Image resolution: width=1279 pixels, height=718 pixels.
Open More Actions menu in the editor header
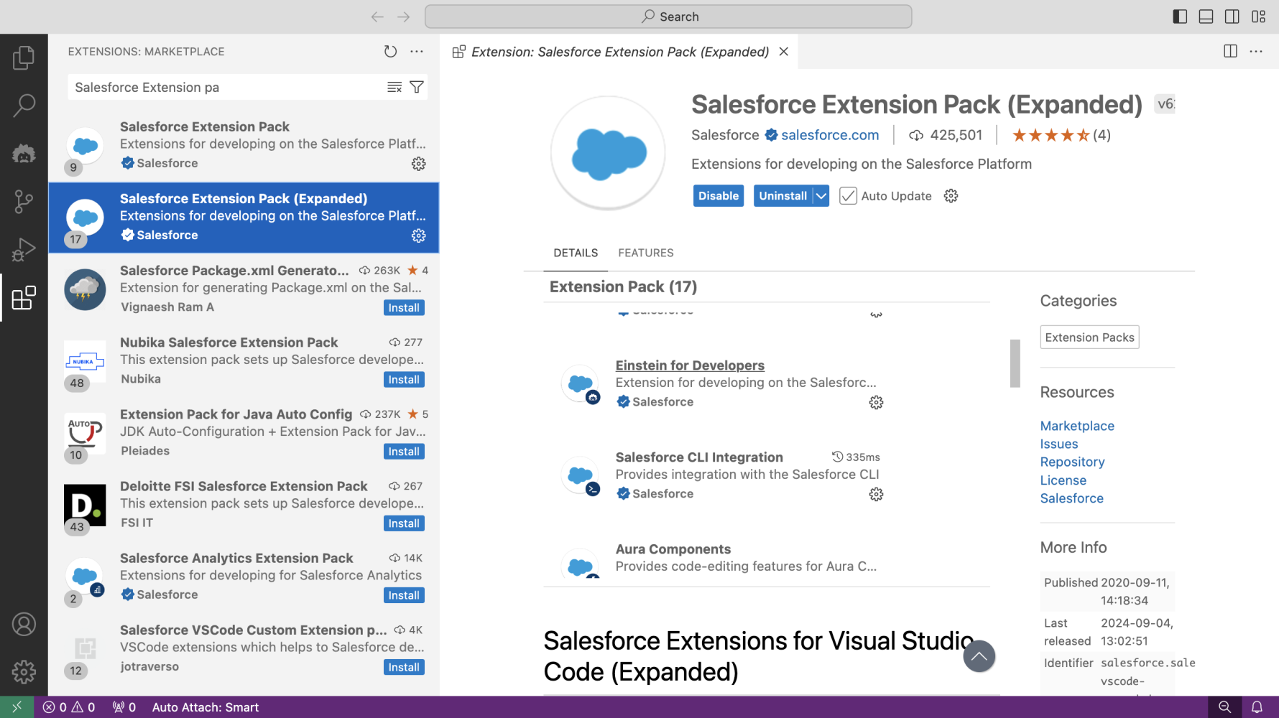pos(1256,51)
